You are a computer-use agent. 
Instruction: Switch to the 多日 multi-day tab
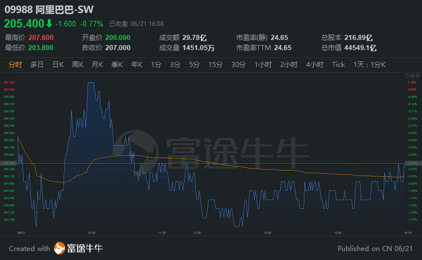click(x=37, y=65)
